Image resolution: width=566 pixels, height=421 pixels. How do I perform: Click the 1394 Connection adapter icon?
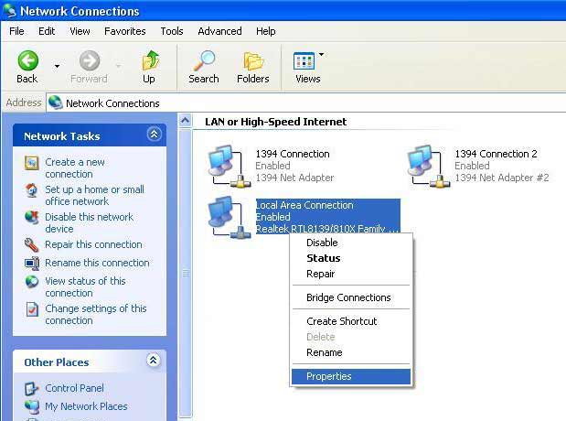pos(230,166)
